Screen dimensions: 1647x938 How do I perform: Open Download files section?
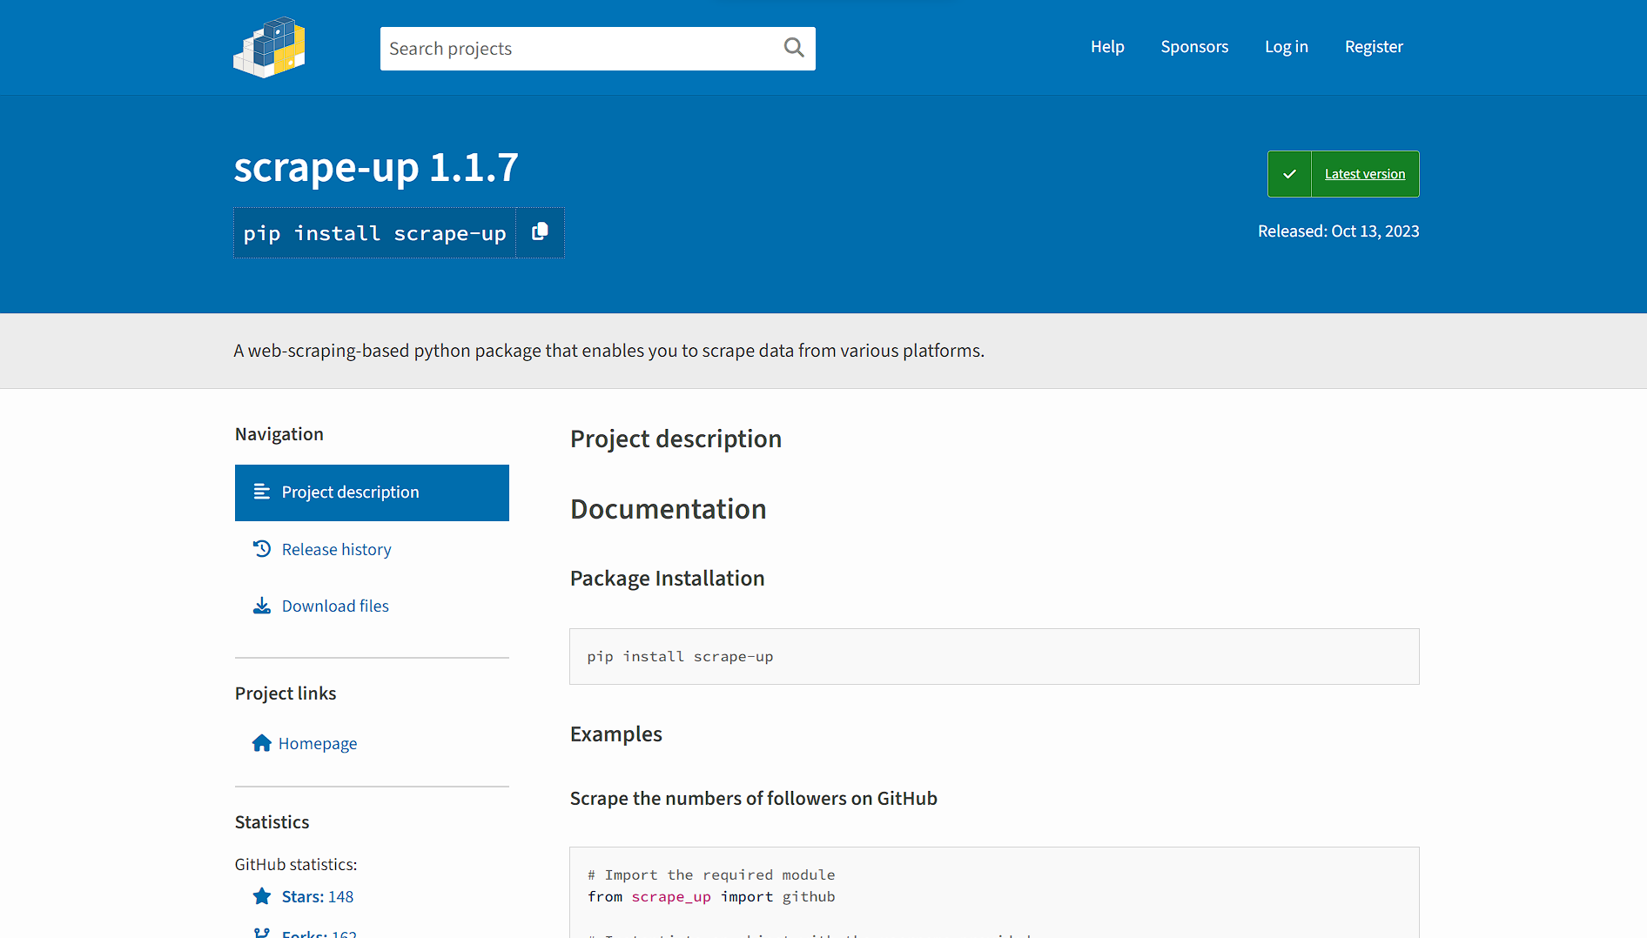(335, 606)
